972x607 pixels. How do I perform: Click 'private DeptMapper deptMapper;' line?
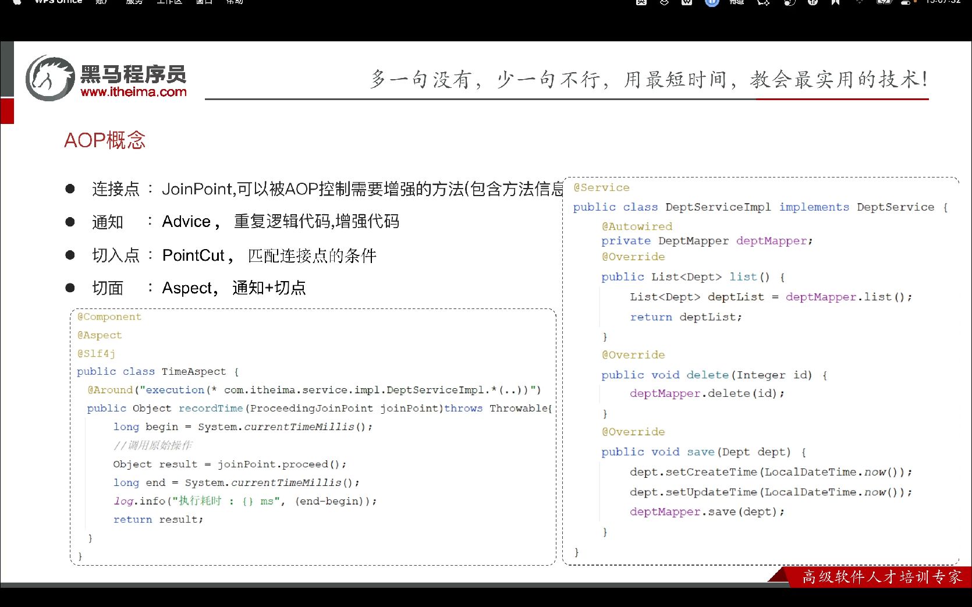tap(707, 241)
